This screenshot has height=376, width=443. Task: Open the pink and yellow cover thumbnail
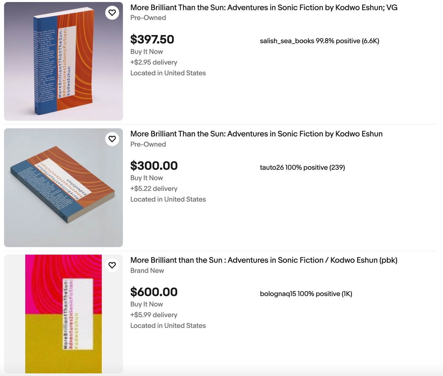pyautogui.click(x=63, y=314)
